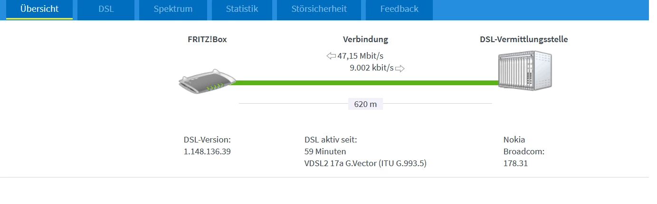The height and width of the screenshot is (204, 657).
Task: Open the Feedback tab
Action: [399, 9]
